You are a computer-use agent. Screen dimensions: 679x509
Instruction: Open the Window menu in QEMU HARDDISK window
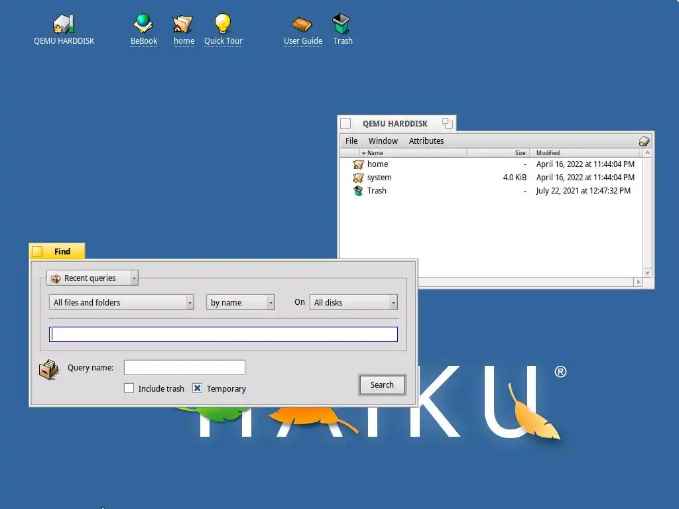click(x=383, y=141)
